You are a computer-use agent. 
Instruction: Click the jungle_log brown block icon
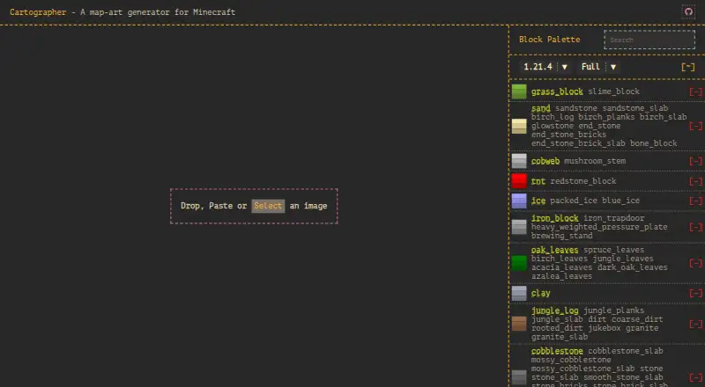[519, 324]
